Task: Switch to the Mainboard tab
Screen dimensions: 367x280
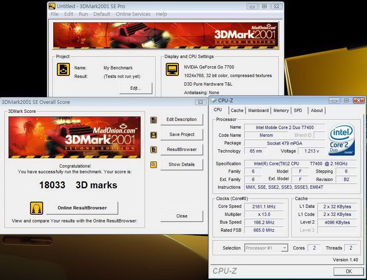Action: pos(258,110)
